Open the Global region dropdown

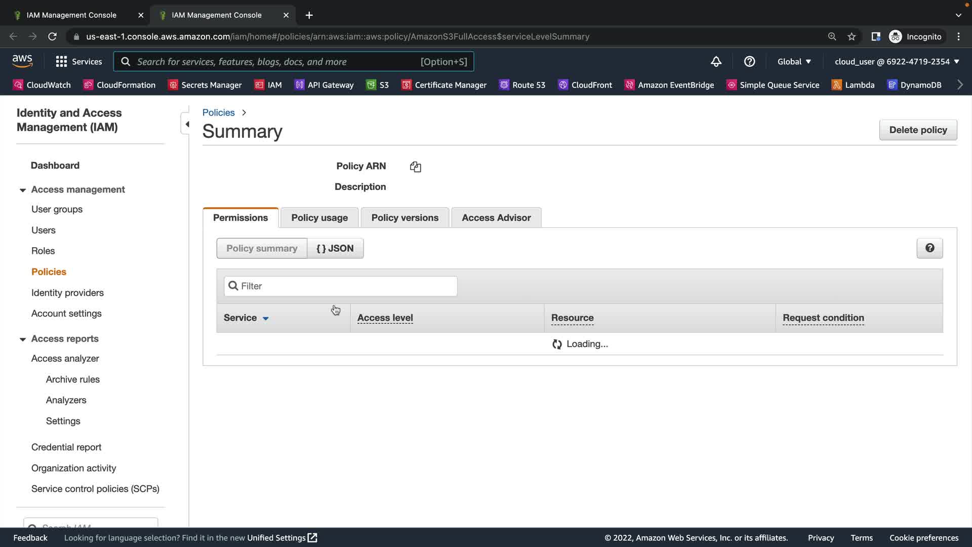click(794, 62)
